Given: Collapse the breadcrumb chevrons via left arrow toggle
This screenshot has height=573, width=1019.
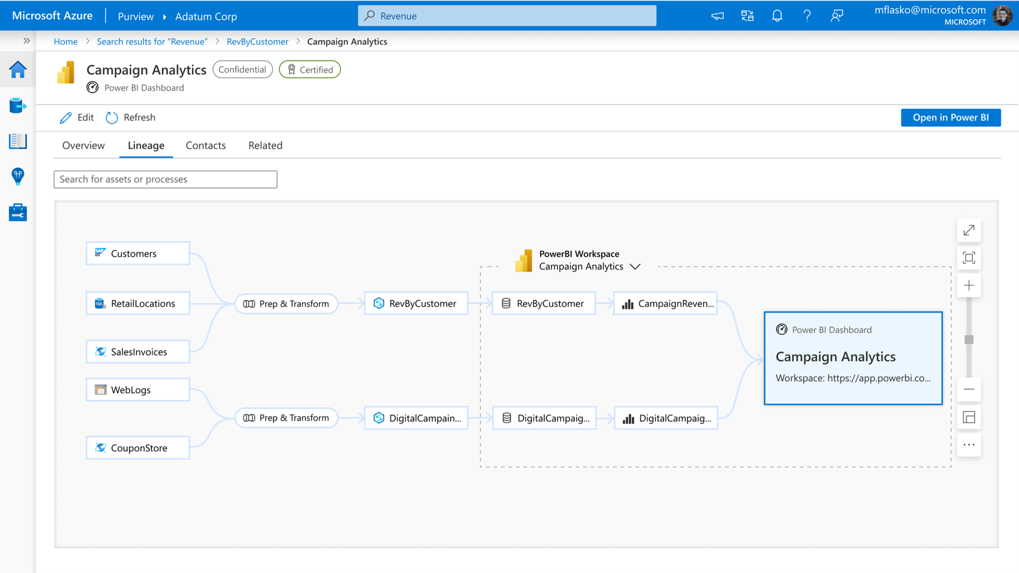Looking at the screenshot, I should (26, 41).
